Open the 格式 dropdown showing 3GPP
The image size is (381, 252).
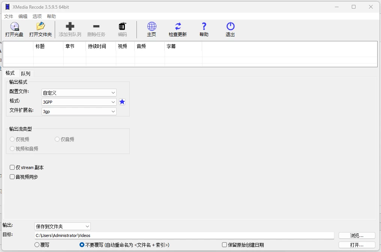79,102
